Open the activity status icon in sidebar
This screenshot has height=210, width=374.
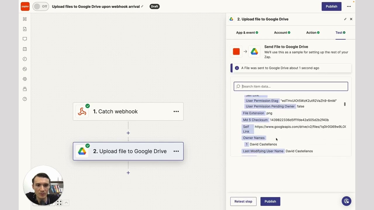tap(25, 69)
